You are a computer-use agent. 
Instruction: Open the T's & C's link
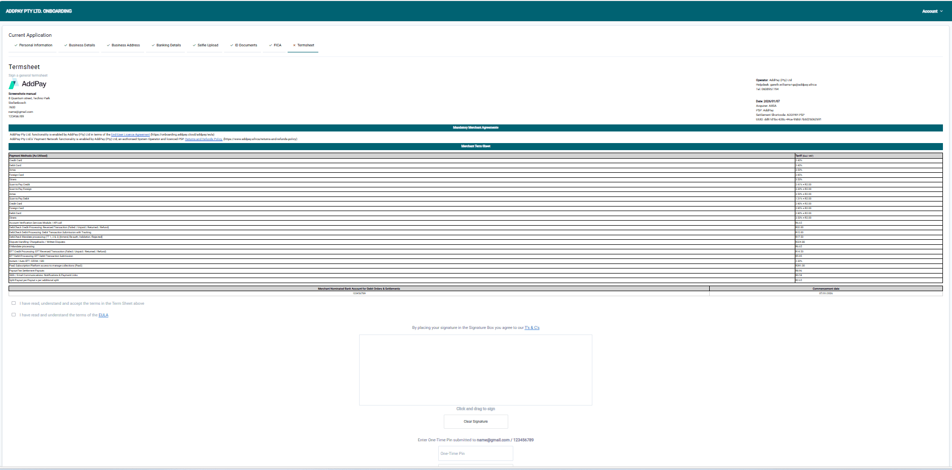pos(532,328)
